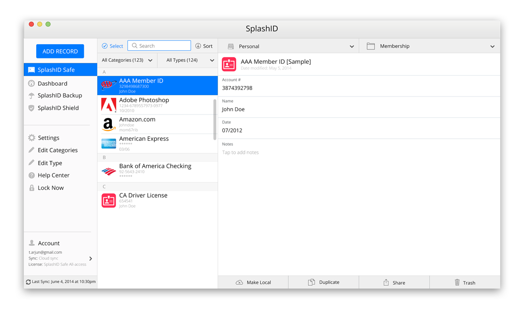
Task: Open Edit Categories
Action: pyautogui.click(x=58, y=150)
